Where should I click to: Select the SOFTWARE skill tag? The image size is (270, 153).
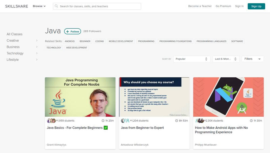click(237, 41)
